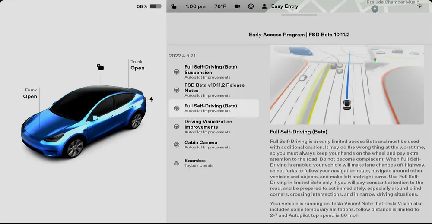Tap the charging bolt icon beside the car
Viewport: 432px width, 224px height.
click(x=152, y=99)
